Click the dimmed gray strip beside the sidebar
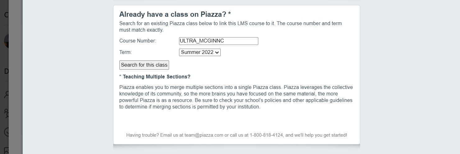 pyautogui.click(x=16, y=77)
